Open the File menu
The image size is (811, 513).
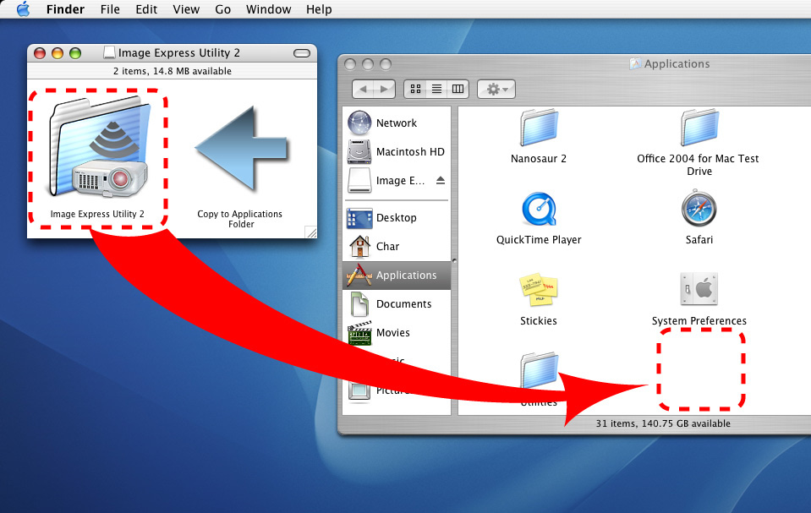(110, 9)
